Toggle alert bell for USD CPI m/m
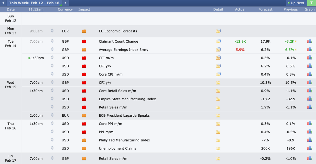 click(x=52, y=58)
